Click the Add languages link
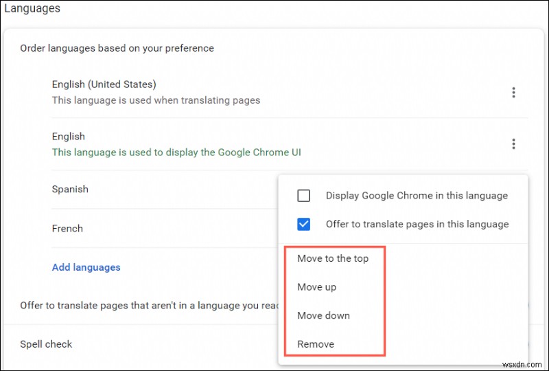549x371 pixels. pos(86,267)
